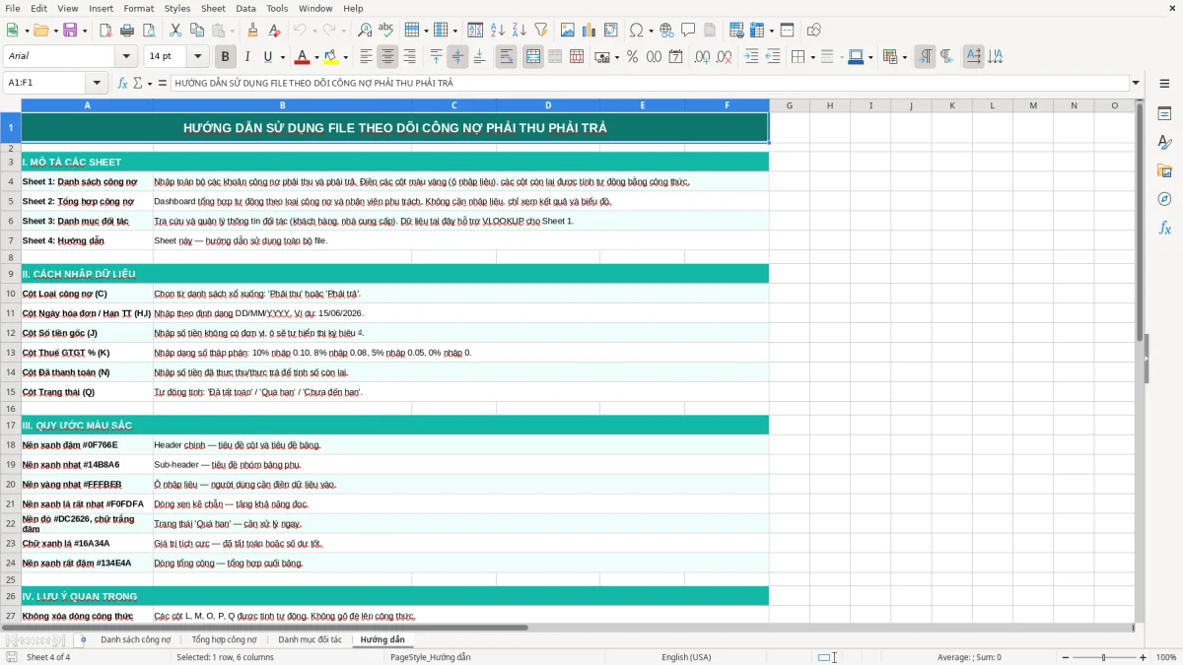This screenshot has height=665, width=1183.
Task: Save the document with the Save icon
Action: (x=70, y=31)
